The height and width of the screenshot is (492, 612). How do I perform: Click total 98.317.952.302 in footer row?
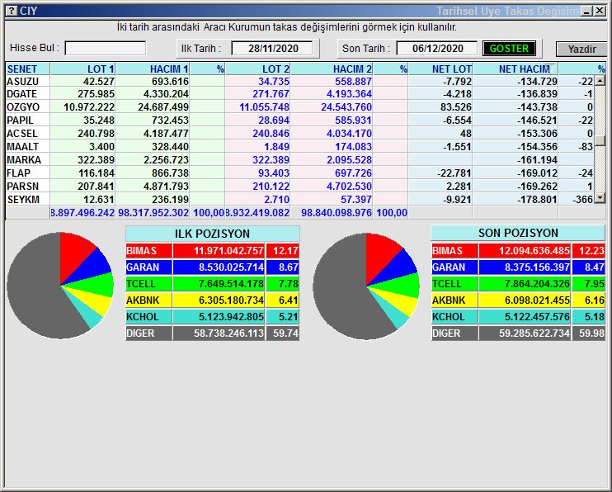pyautogui.click(x=153, y=213)
